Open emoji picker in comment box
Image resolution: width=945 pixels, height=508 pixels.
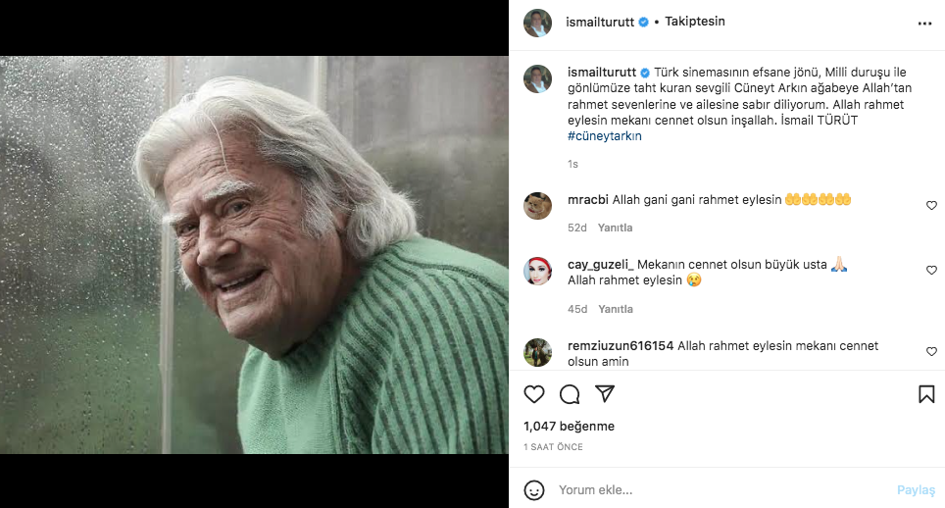coord(534,489)
